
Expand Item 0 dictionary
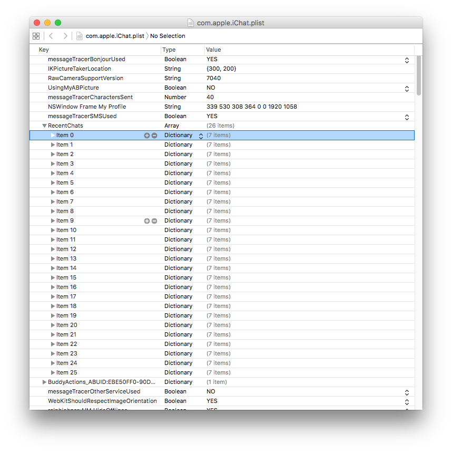[53, 135]
